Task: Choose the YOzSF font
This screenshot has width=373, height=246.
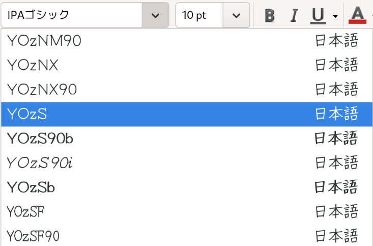Action: 28,212
